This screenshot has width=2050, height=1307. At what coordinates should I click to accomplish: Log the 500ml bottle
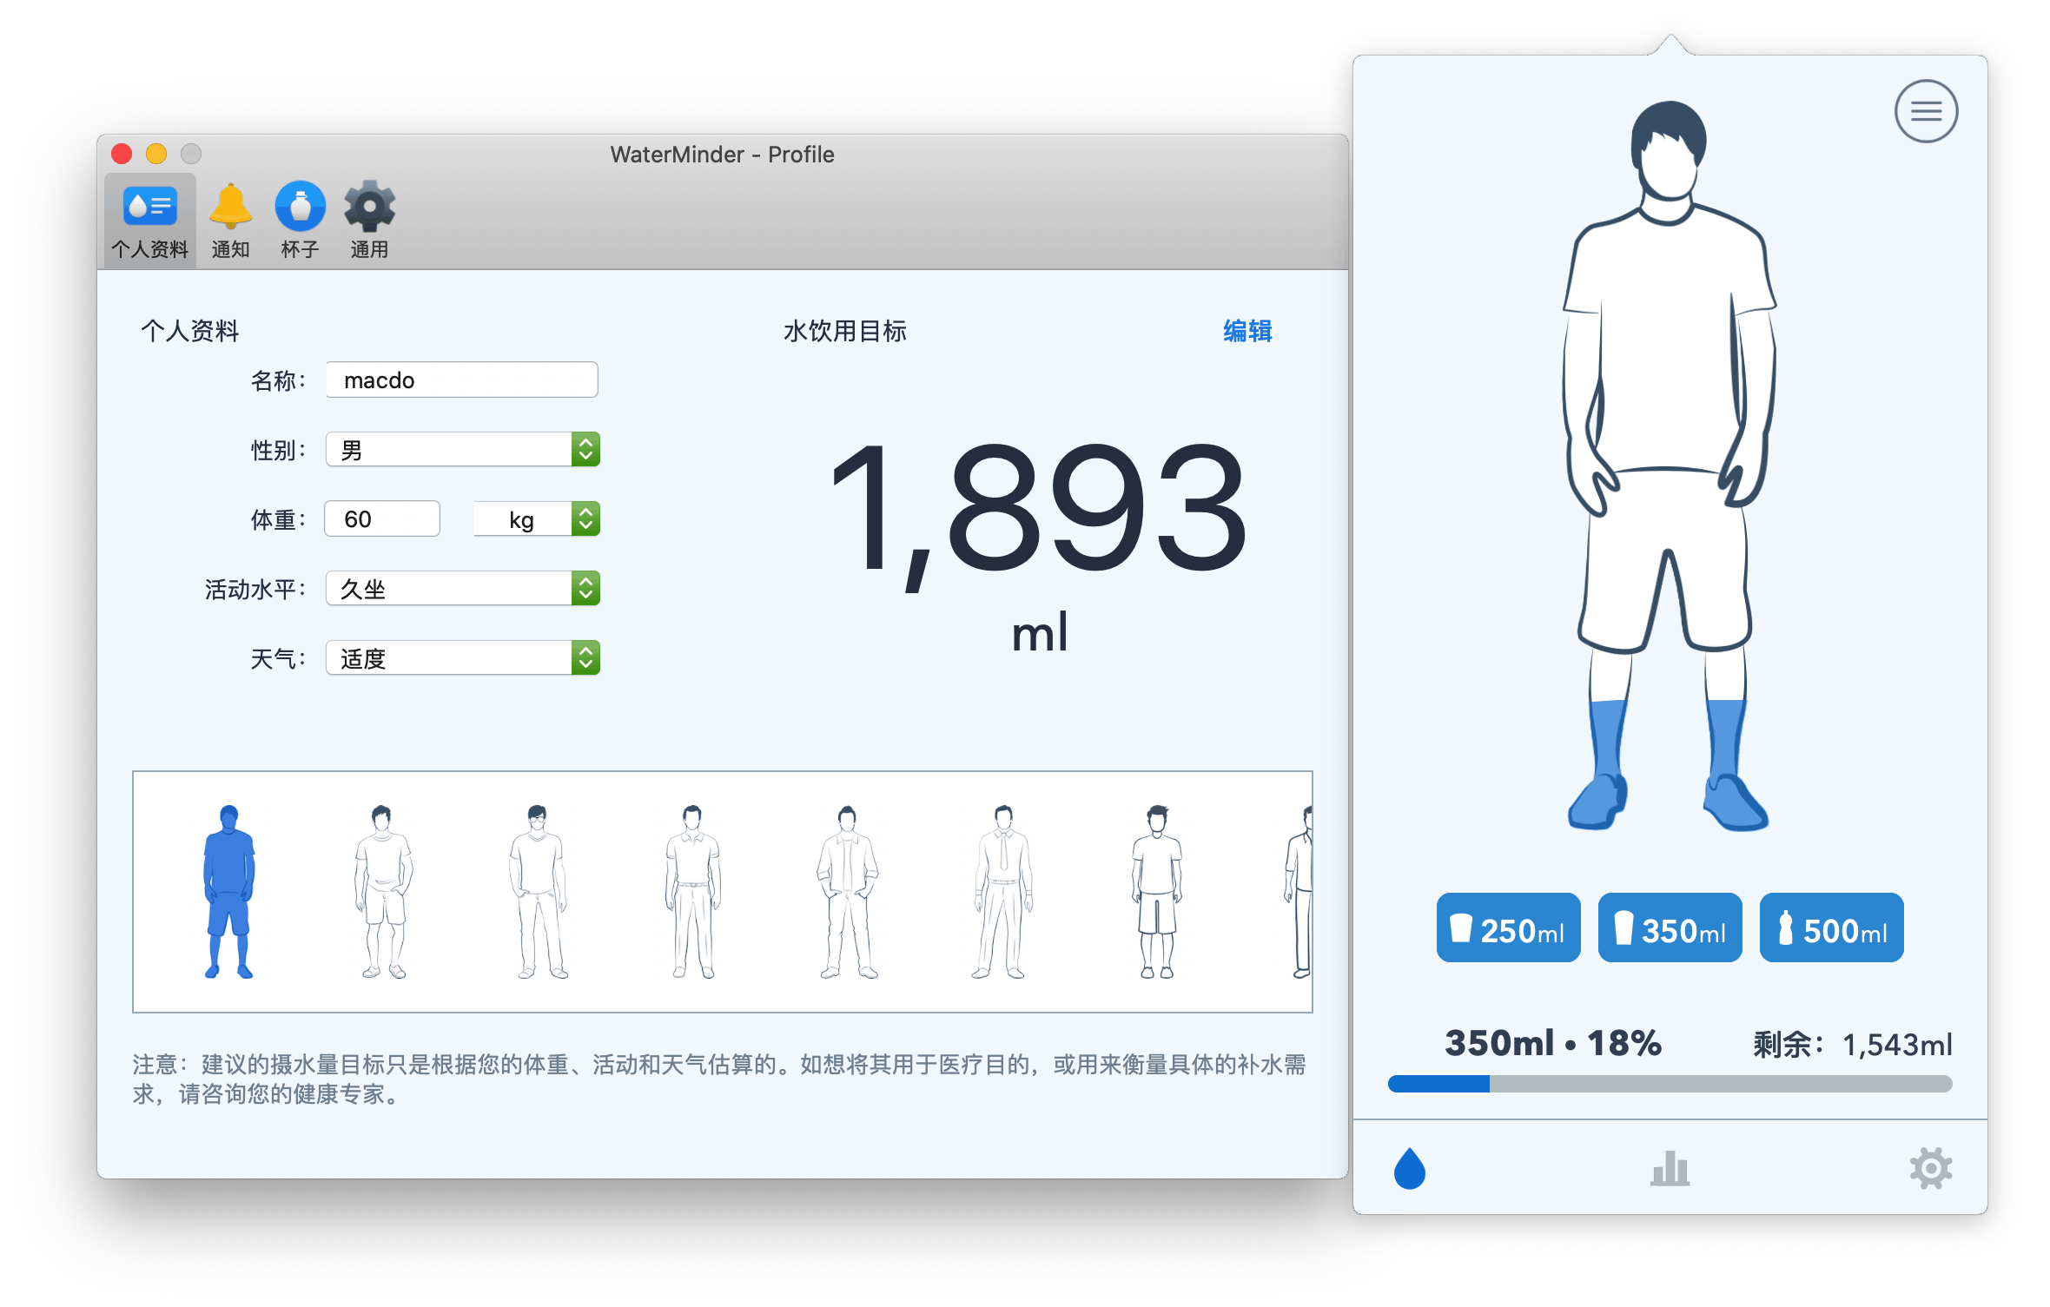[1831, 927]
